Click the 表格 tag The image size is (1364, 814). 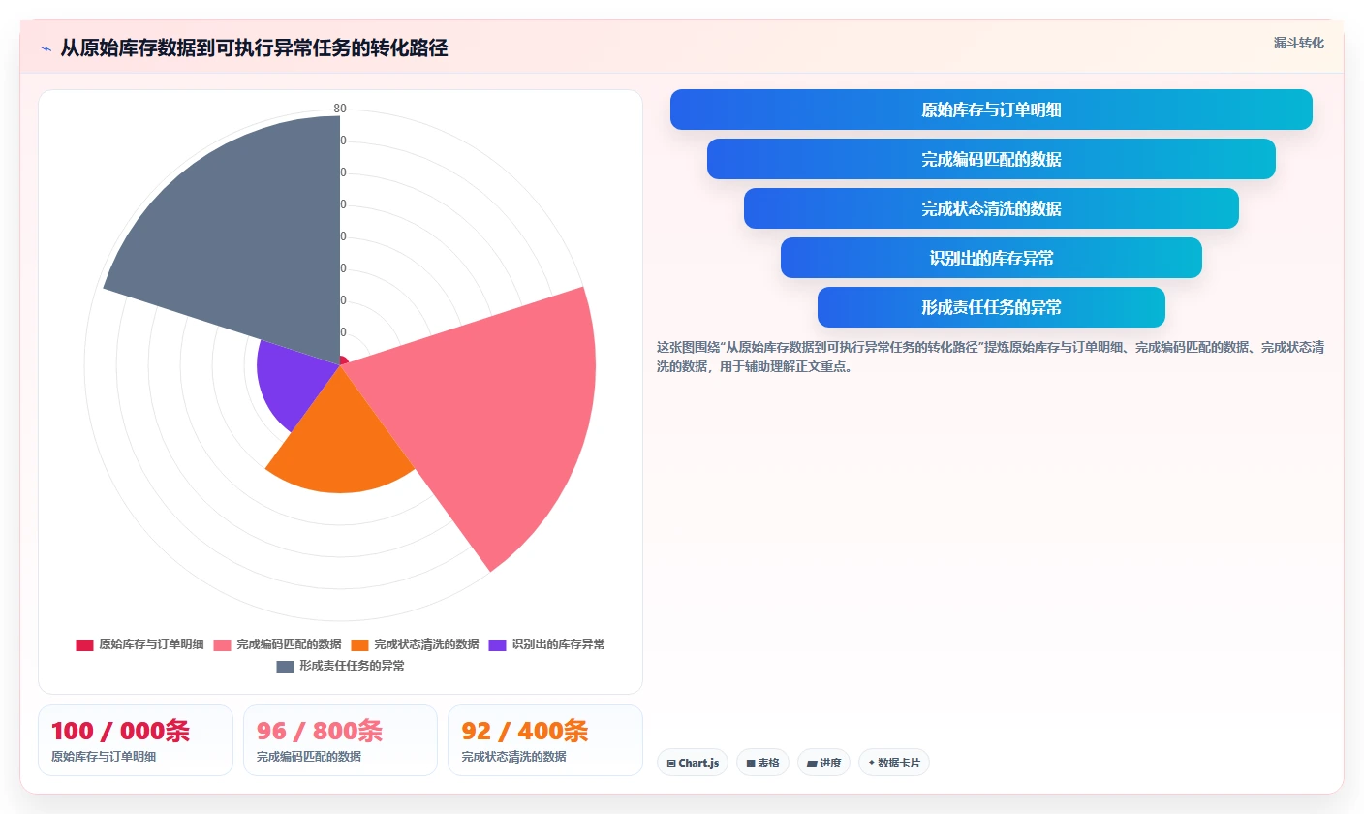[763, 763]
